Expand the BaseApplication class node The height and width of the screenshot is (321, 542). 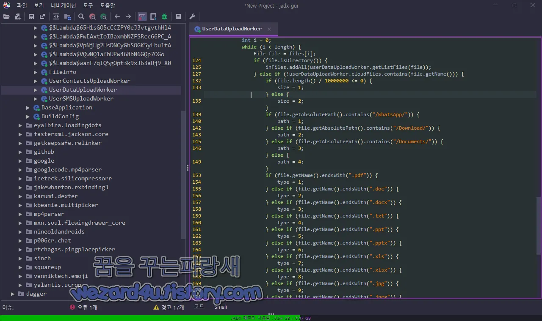pyautogui.click(x=28, y=107)
